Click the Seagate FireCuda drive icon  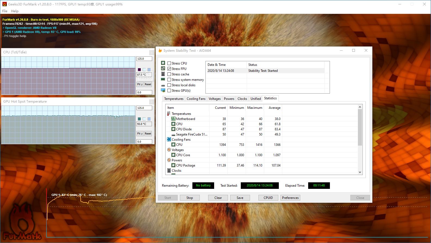click(173, 134)
